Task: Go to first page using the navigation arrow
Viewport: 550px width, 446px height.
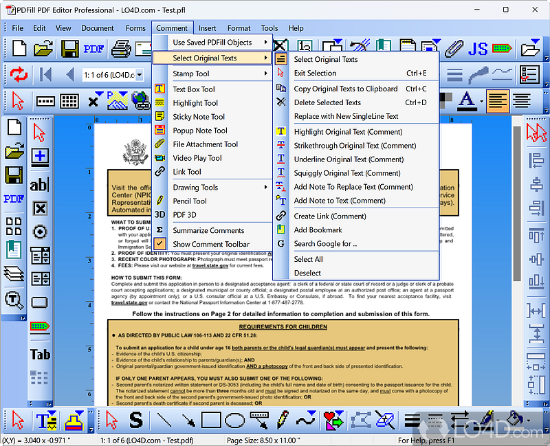Action: (x=45, y=74)
